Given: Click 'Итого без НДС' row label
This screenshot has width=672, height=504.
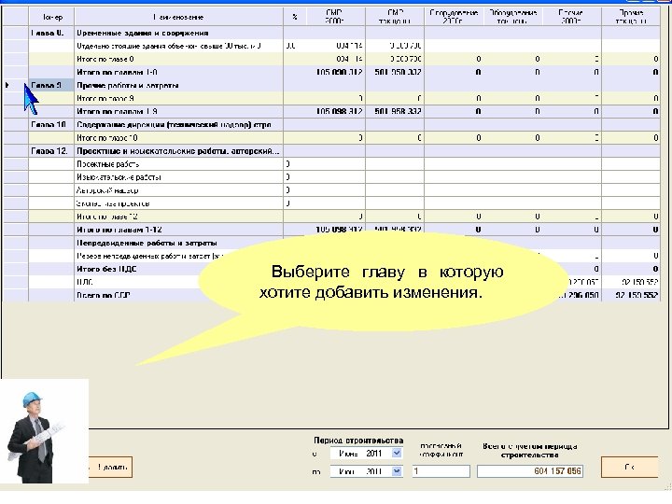Looking at the screenshot, I should (x=106, y=269).
